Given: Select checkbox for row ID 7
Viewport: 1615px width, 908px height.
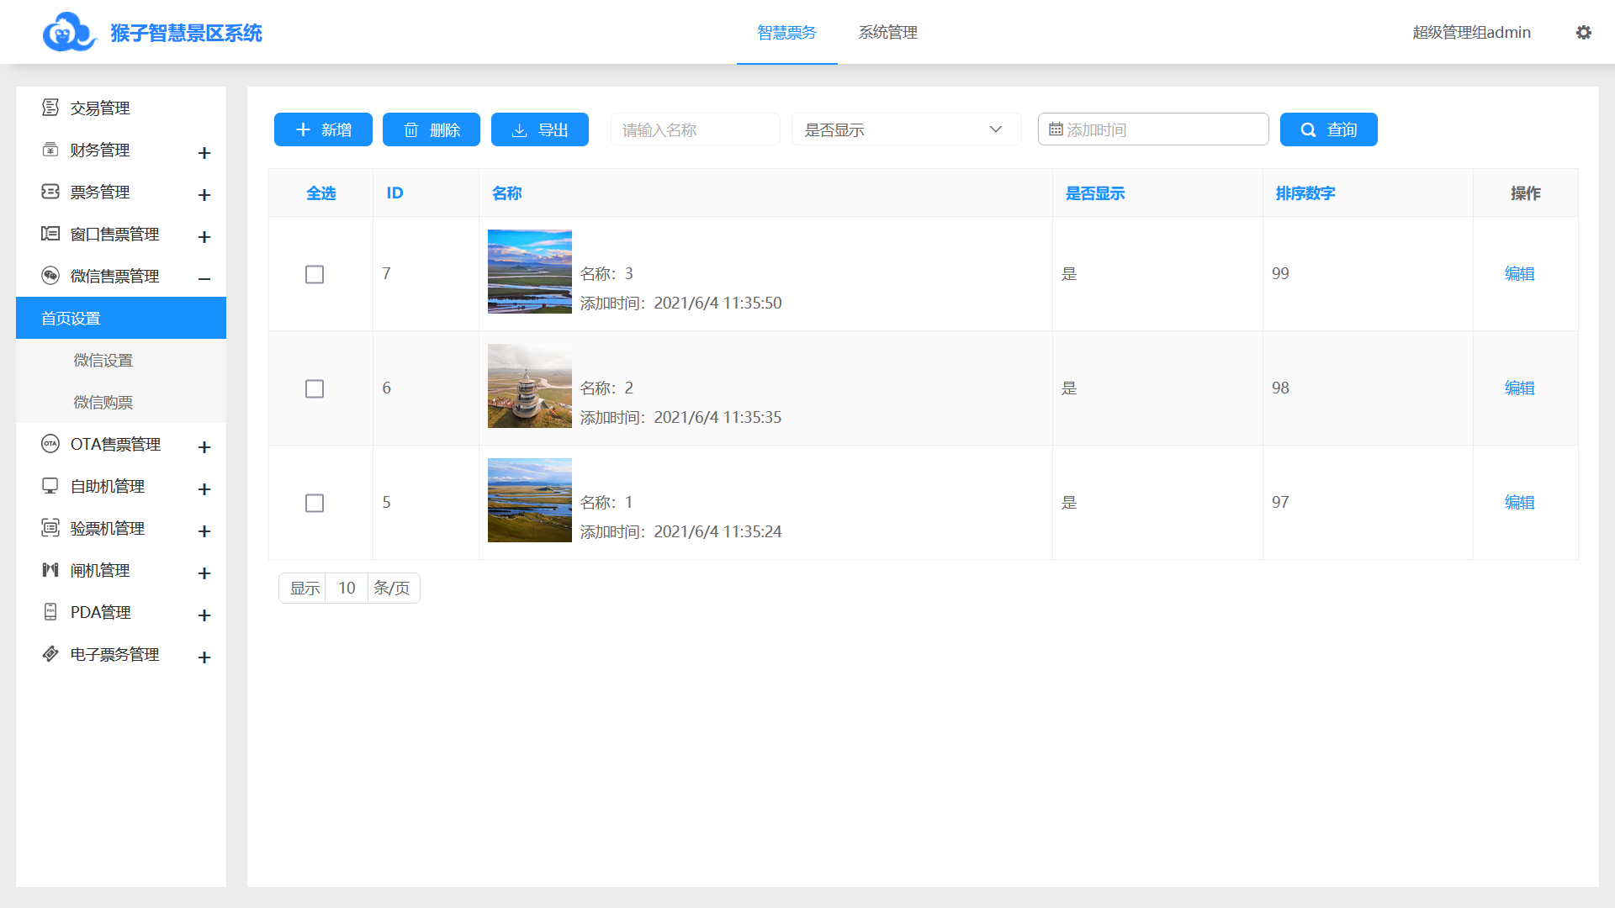Looking at the screenshot, I should point(315,274).
